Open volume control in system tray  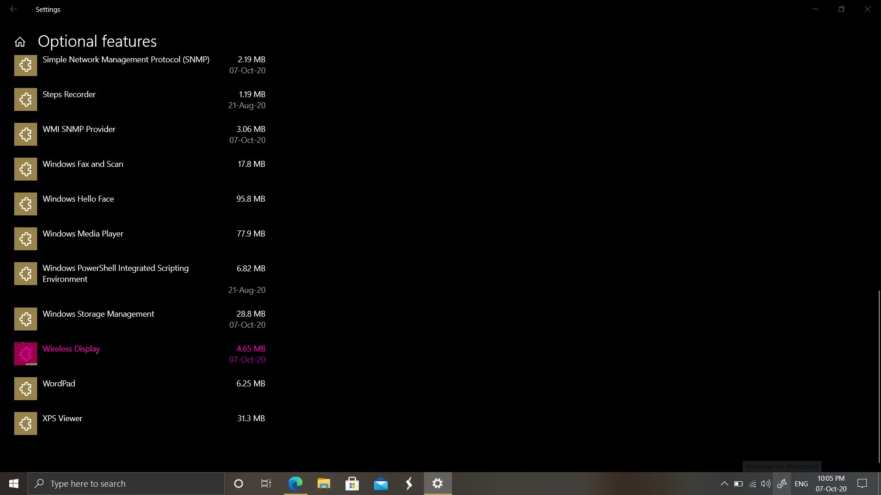coord(765,484)
